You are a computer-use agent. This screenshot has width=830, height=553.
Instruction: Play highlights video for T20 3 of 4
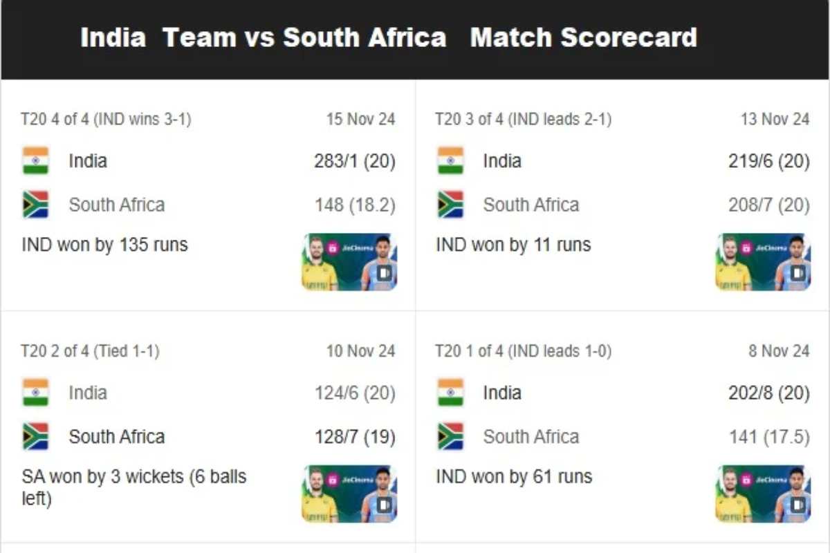pos(764,262)
